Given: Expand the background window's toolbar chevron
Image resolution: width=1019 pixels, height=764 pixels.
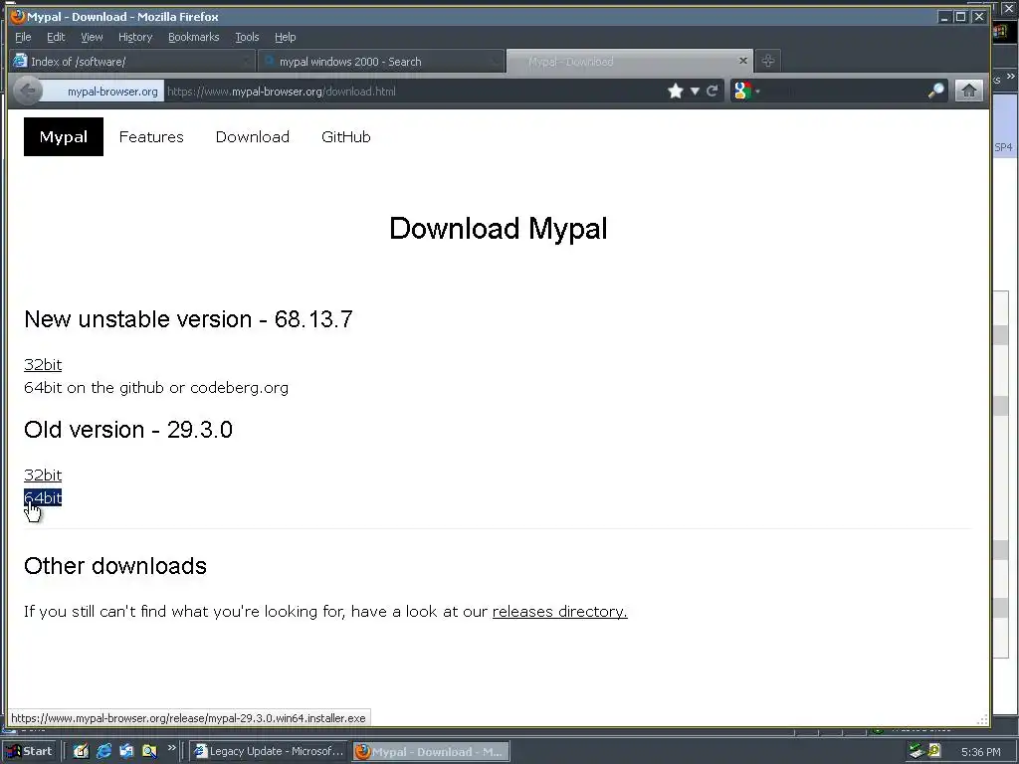Looking at the screenshot, I should [1010, 77].
